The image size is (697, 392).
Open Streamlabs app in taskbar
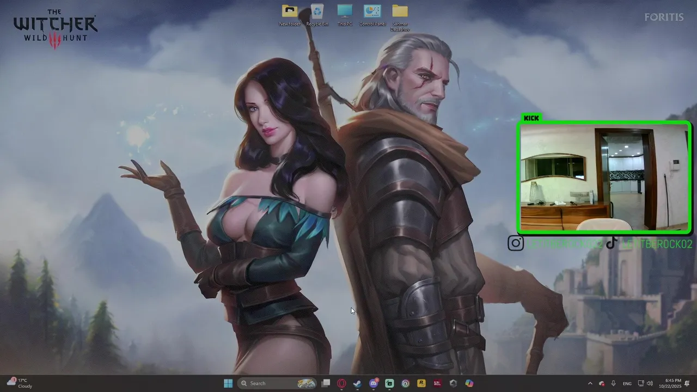pyautogui.click(x=389, y=383)
